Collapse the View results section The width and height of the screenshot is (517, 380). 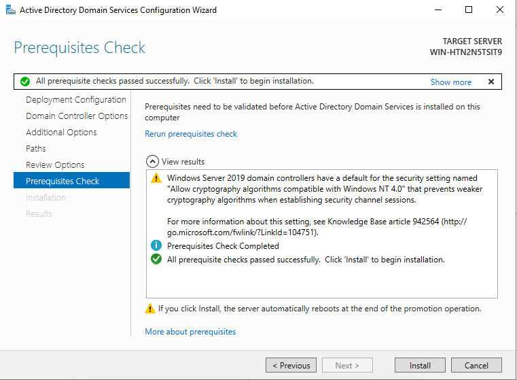click(x=152, y=162)
